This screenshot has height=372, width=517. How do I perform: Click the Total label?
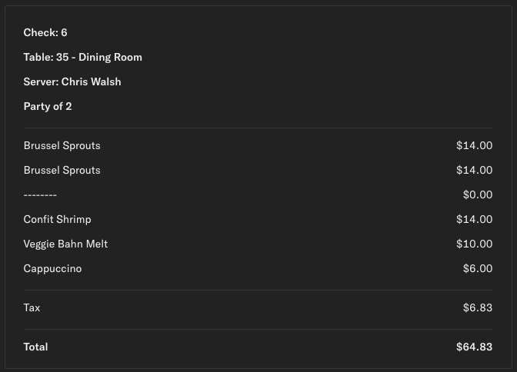coord(35,347)
